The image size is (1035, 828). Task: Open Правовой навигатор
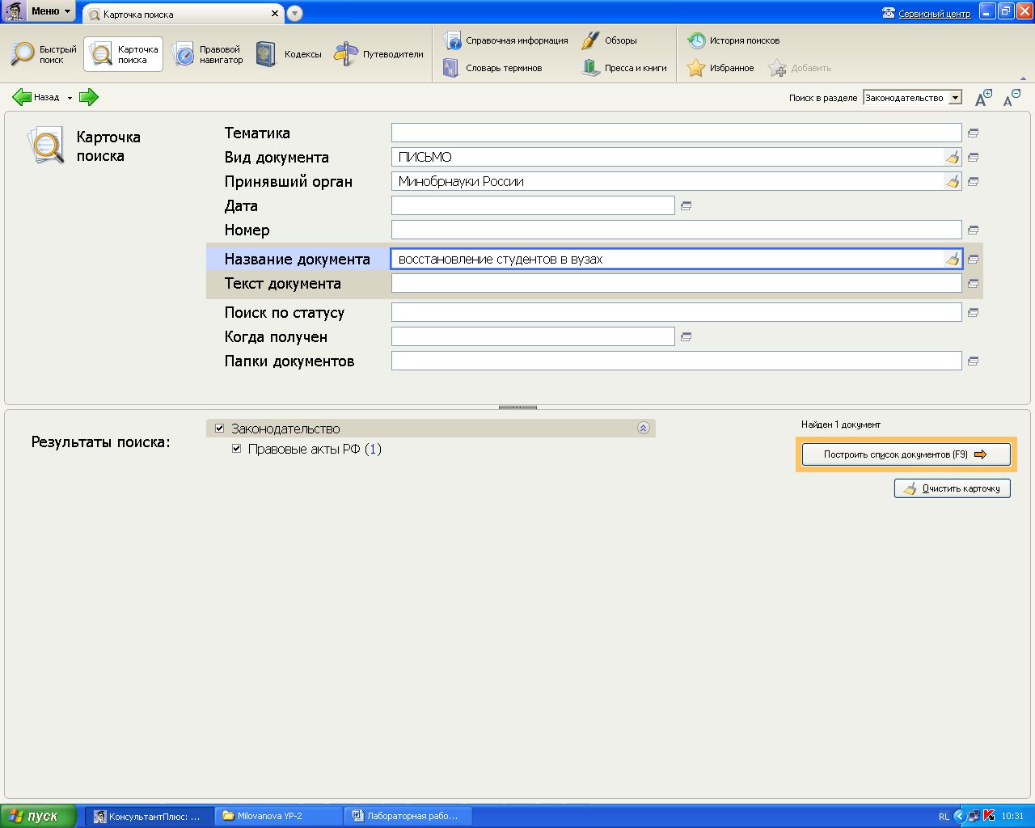pos(207,54)
